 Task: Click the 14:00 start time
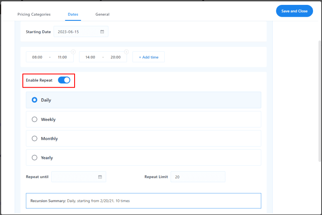[90, 57]
